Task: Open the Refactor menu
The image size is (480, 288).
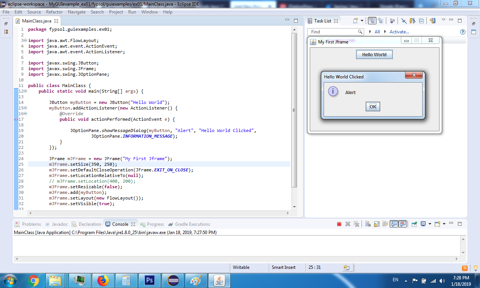Action: pos(54,12)
